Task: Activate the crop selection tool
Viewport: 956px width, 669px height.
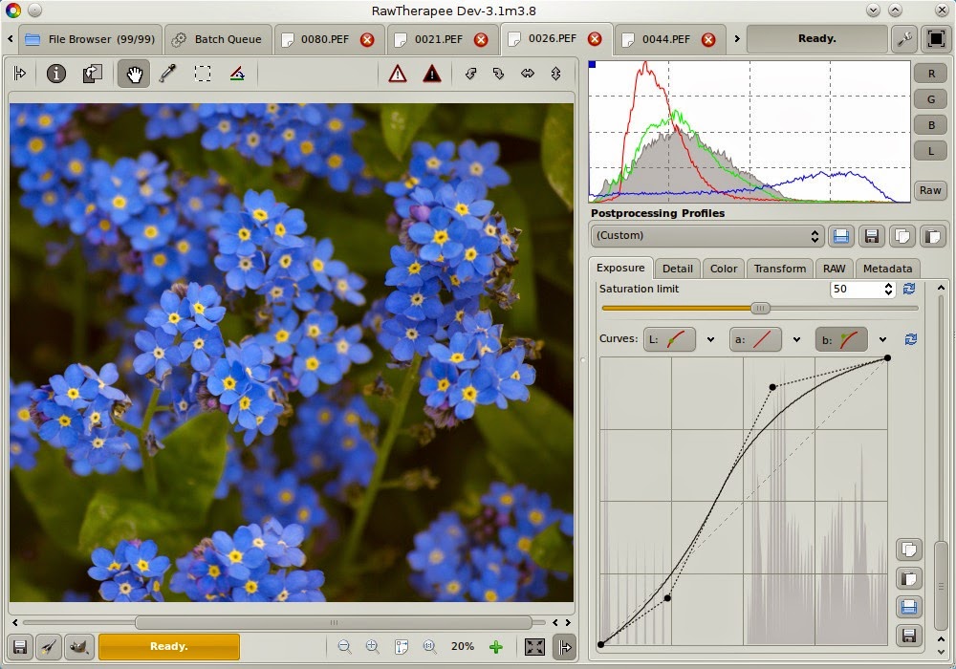Action: (x=202, y=74)
